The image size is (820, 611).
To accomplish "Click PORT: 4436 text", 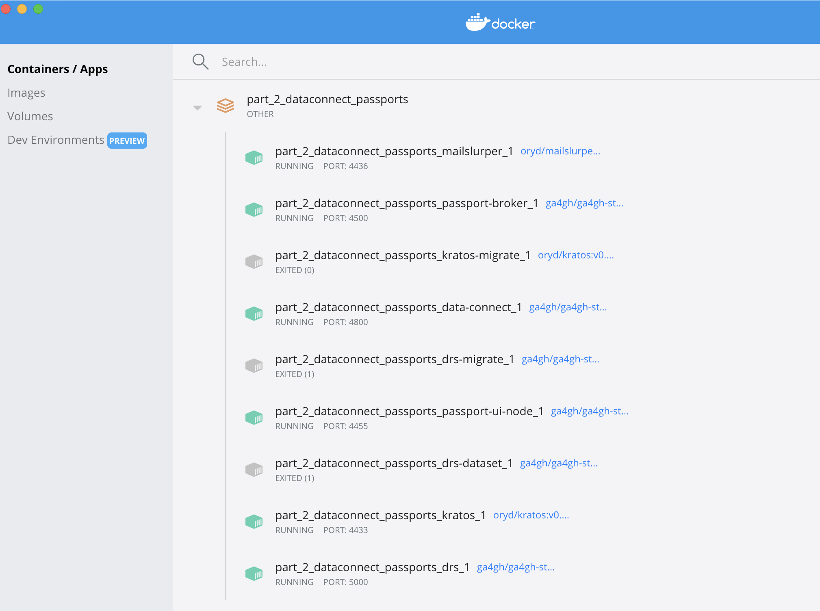I will (345, 166).
